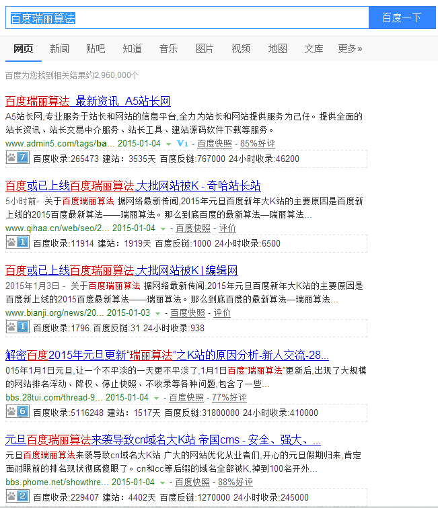Switch to the 知道 tab

pyautogui.click(x=132, y=48)
